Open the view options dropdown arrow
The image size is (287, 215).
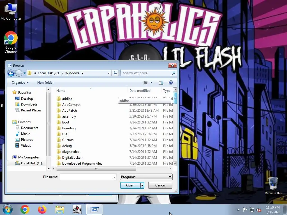[x=151, y=83]
